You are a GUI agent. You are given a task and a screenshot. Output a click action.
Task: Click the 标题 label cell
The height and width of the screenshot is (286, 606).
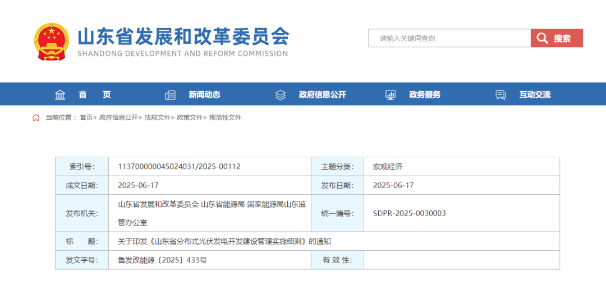(82, 241)
